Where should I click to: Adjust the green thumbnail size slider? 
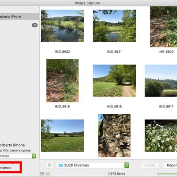coord(167,174)
